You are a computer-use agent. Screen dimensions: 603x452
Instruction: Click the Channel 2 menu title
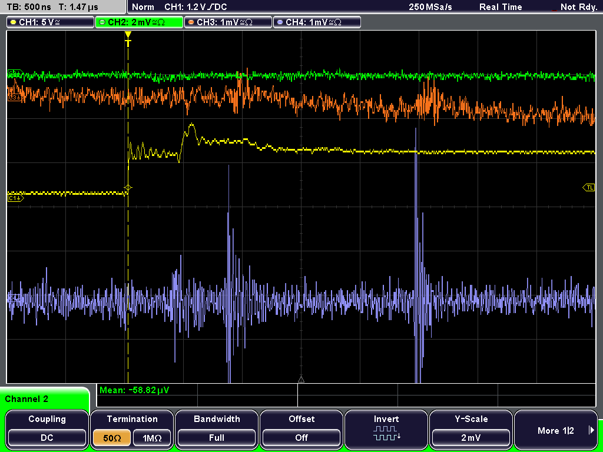[x=26, y=399]
